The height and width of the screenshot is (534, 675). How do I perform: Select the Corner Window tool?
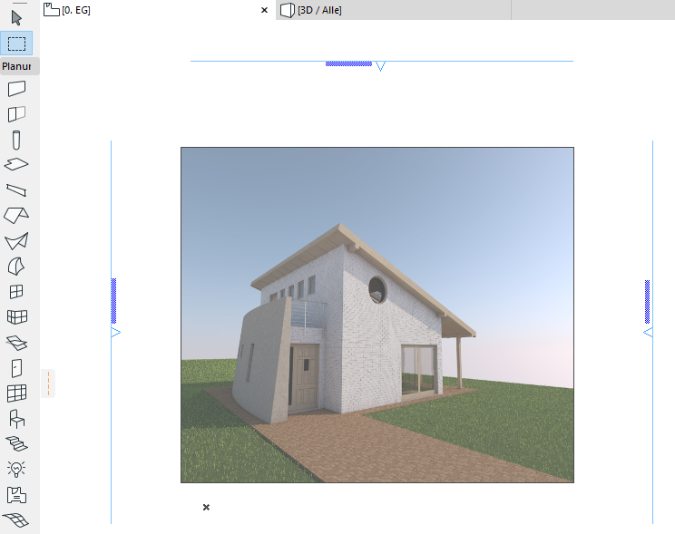[x=17, y=317]
